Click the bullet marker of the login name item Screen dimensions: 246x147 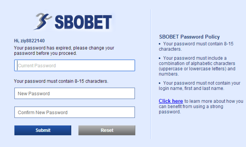tap(160, 83)
